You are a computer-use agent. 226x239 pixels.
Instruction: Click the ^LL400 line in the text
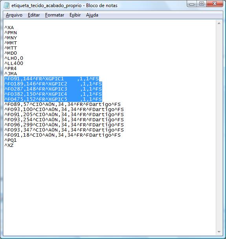pyautogui.click(x=14, y=63)
